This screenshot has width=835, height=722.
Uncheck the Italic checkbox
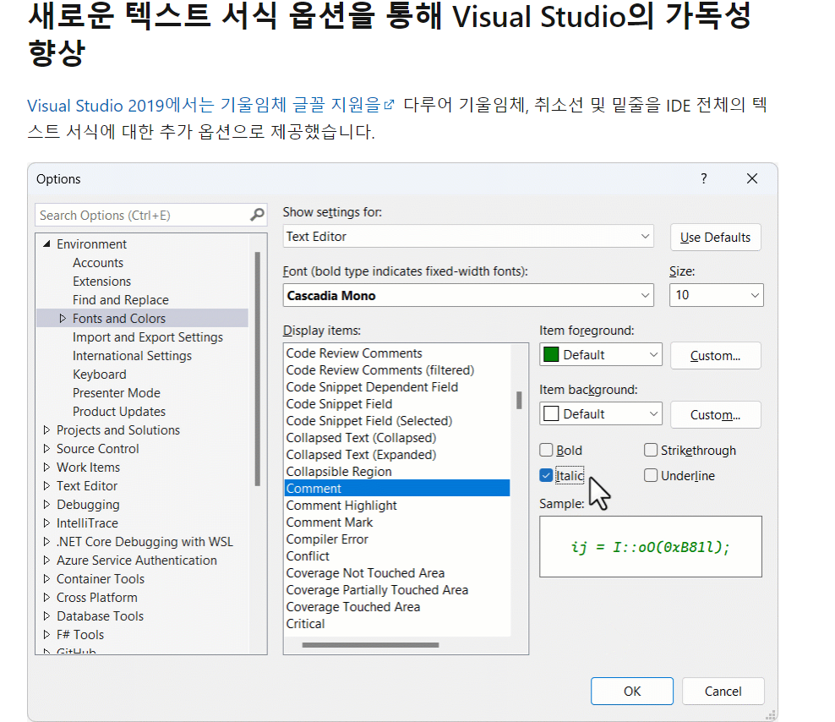click(546, 475)
